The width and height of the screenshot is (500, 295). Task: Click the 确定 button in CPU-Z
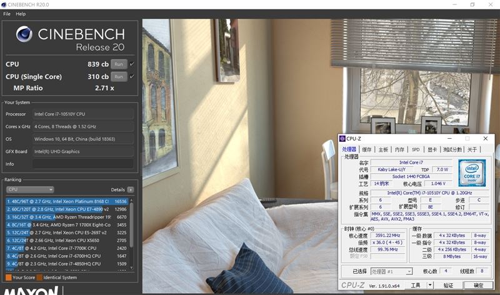(478, 286)
